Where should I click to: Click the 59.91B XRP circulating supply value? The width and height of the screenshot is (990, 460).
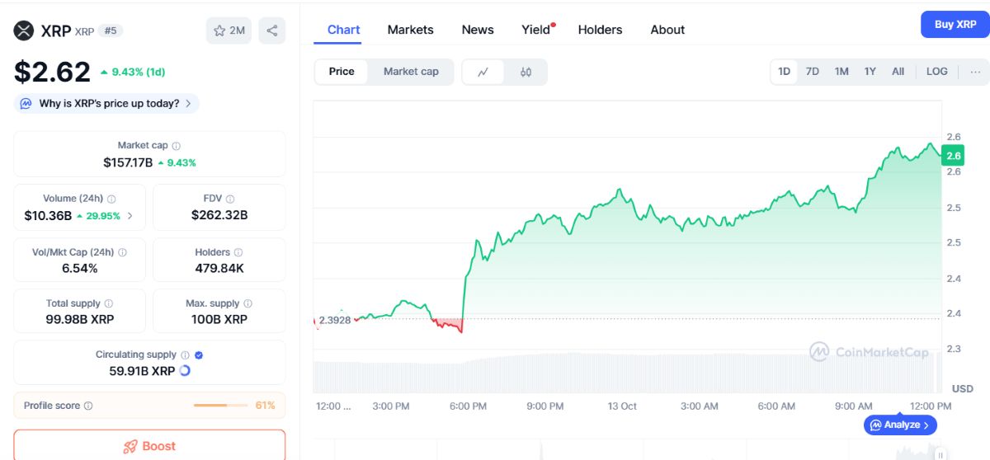click(142, 371)
